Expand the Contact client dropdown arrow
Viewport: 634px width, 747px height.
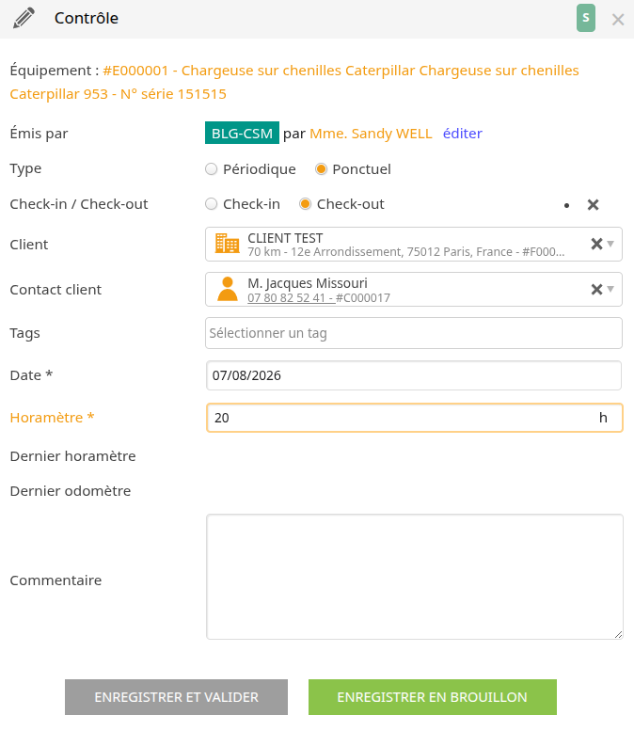(610, 289)
